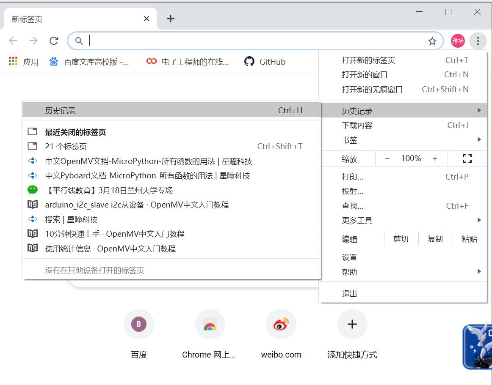Open a new tab with the plus button
Viewport: 492px width, 385px height.
[x=170, y=19]
